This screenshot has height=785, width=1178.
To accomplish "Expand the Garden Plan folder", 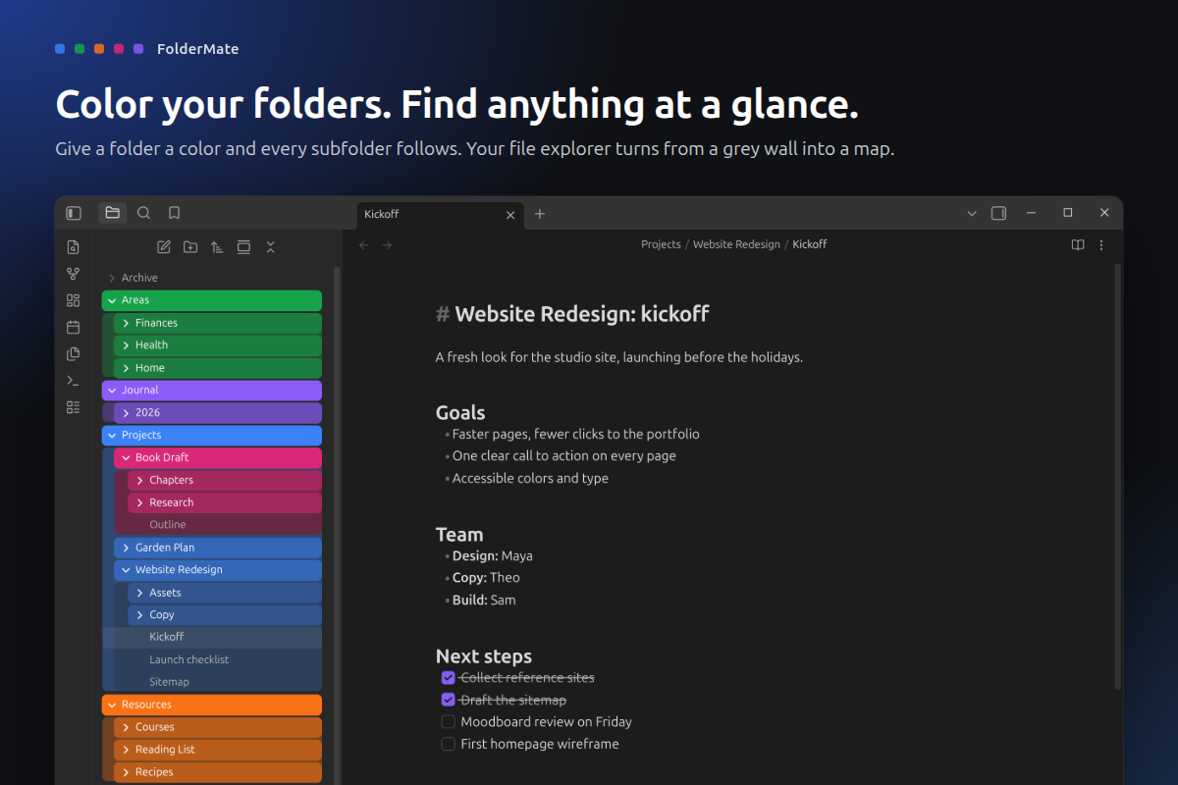I will click(218, 548).
